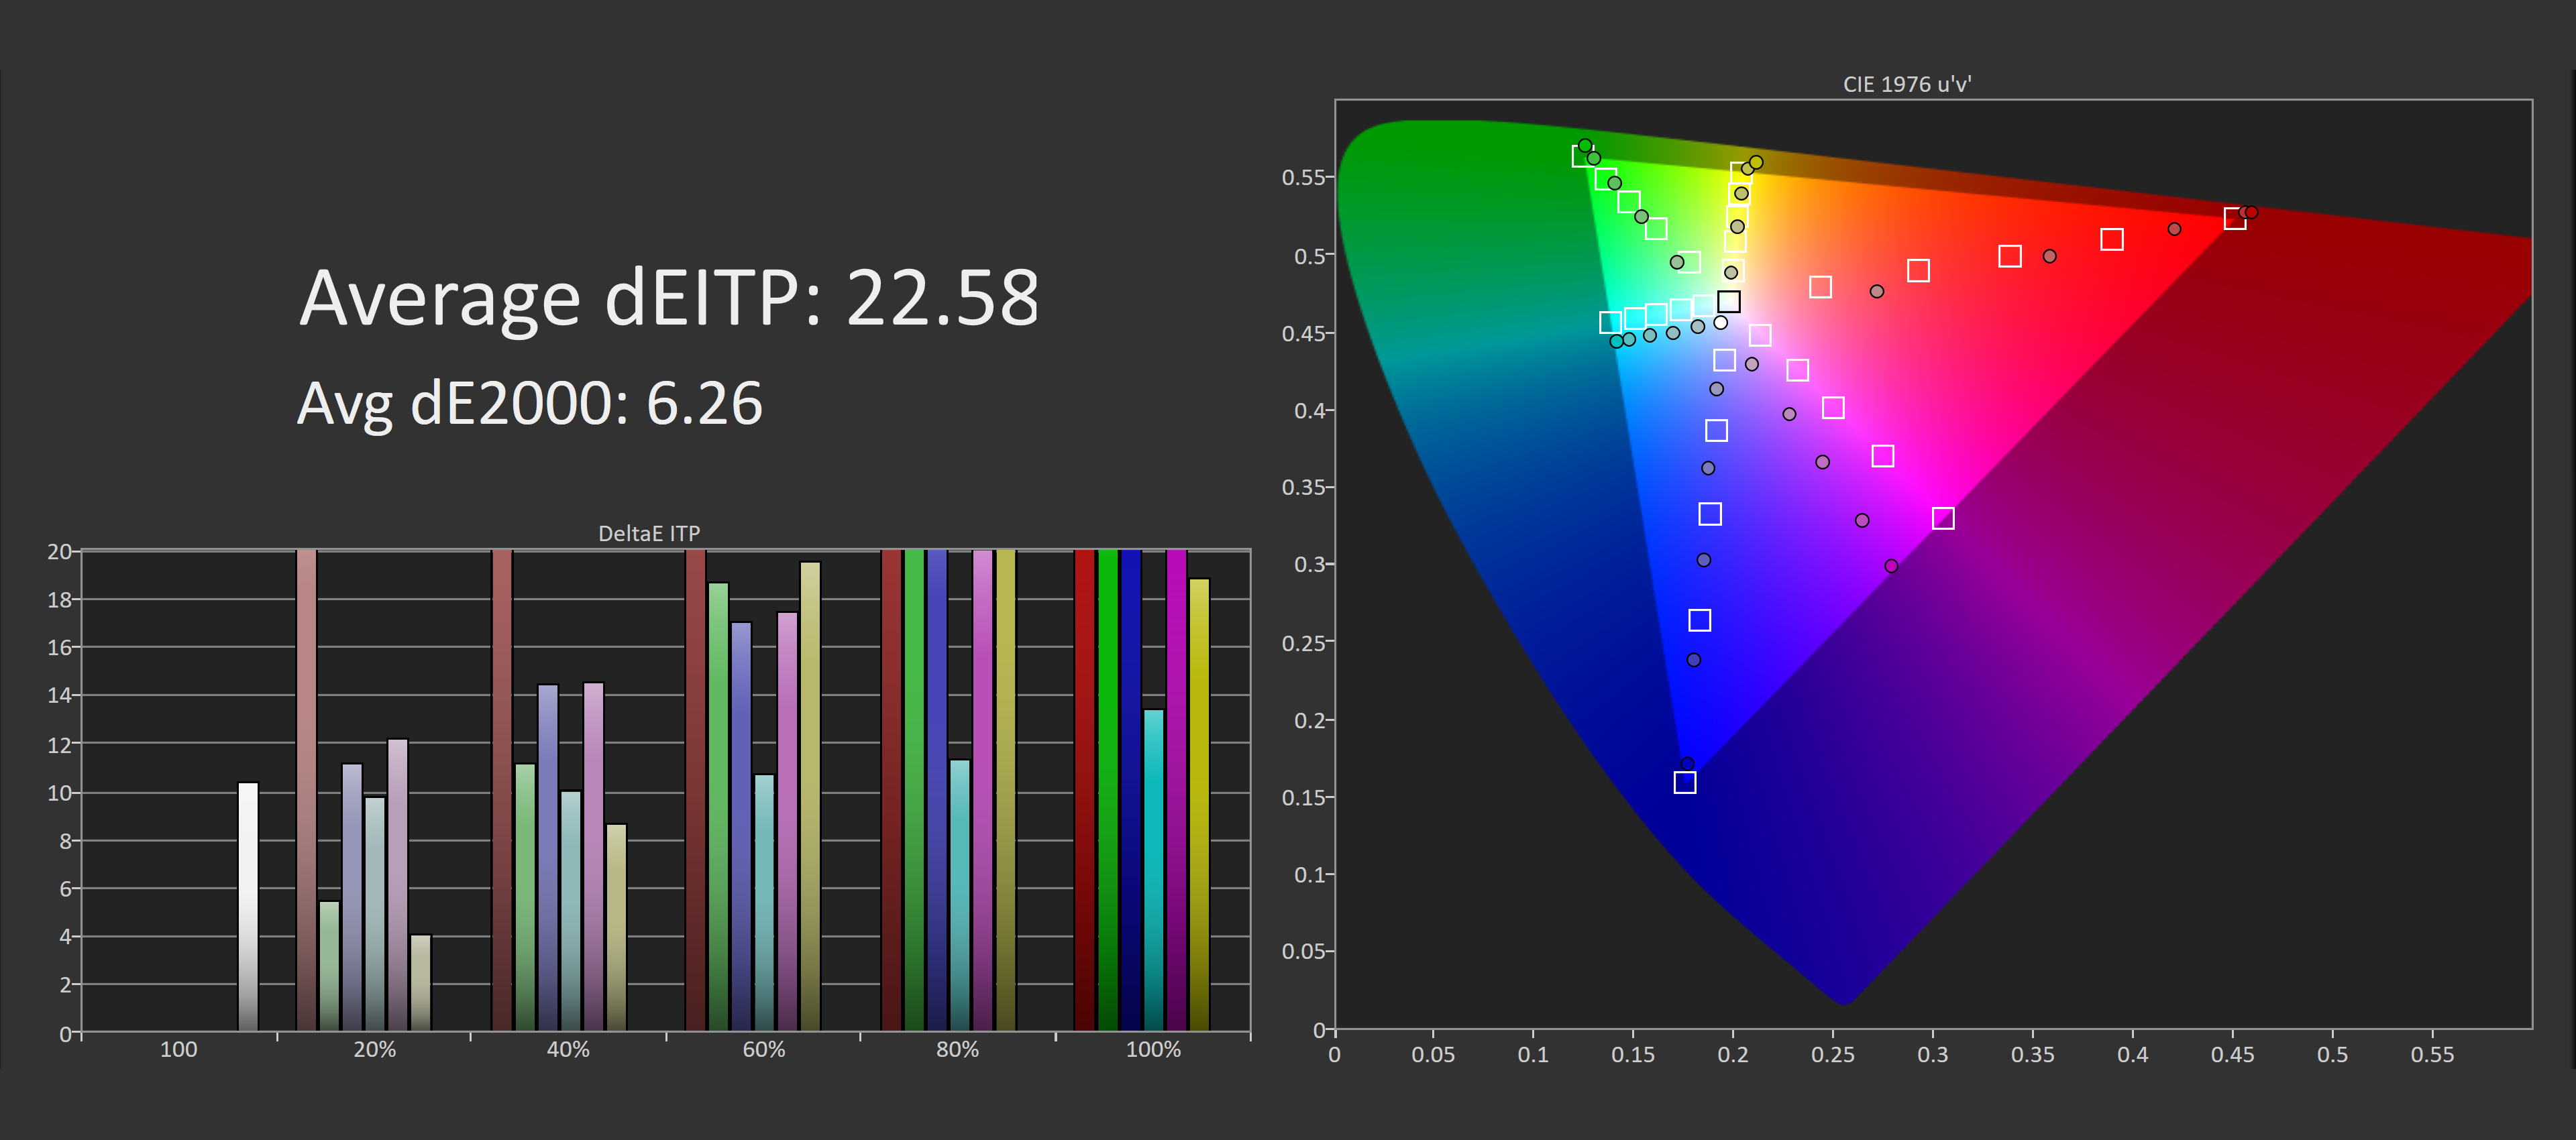Click the Avg dE2000 6.26 readout
The height and width of the screenshot is (1140, 2576).
point(530,404)
